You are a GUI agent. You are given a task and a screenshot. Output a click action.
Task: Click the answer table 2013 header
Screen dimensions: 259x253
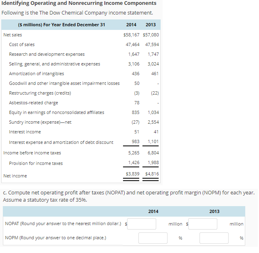pos(214,212)
